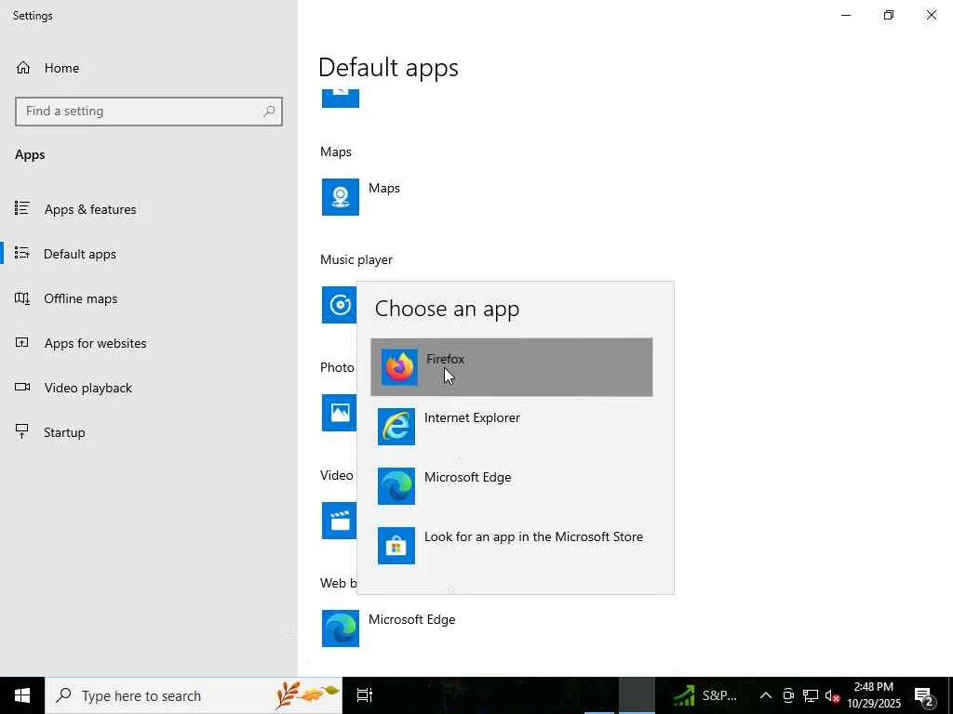Click the Edge logo icon in popup
The image size is (953, 714).
tap(396, 485)
